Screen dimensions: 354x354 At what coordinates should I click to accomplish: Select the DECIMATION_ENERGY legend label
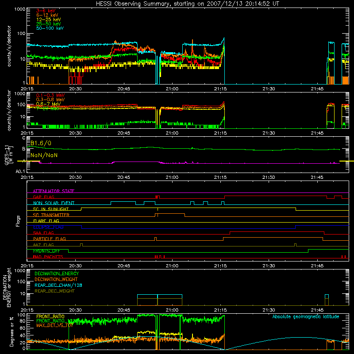pos(57,273)
